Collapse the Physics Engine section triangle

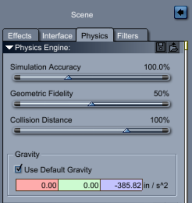(9, 47)
